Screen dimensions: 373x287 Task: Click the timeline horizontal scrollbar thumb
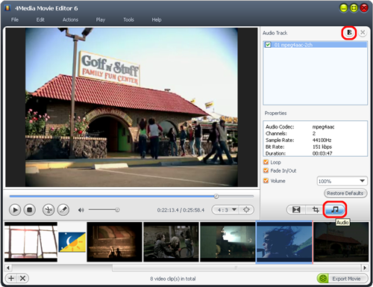pos(236,268)
